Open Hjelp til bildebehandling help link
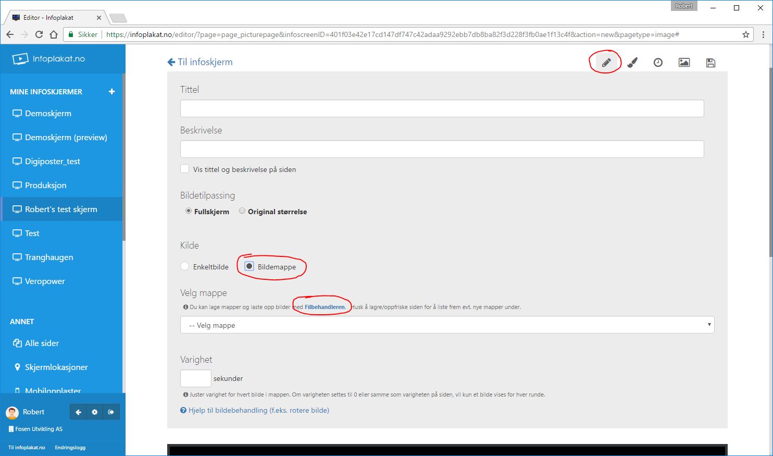This screenshot has width=773, height=456. pyautogui.click(x=258, y=410)
